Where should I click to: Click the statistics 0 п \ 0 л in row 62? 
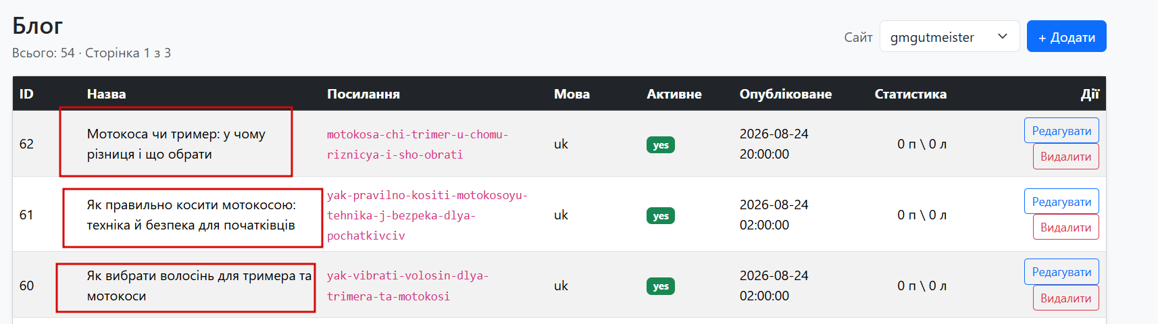[922, 144]
